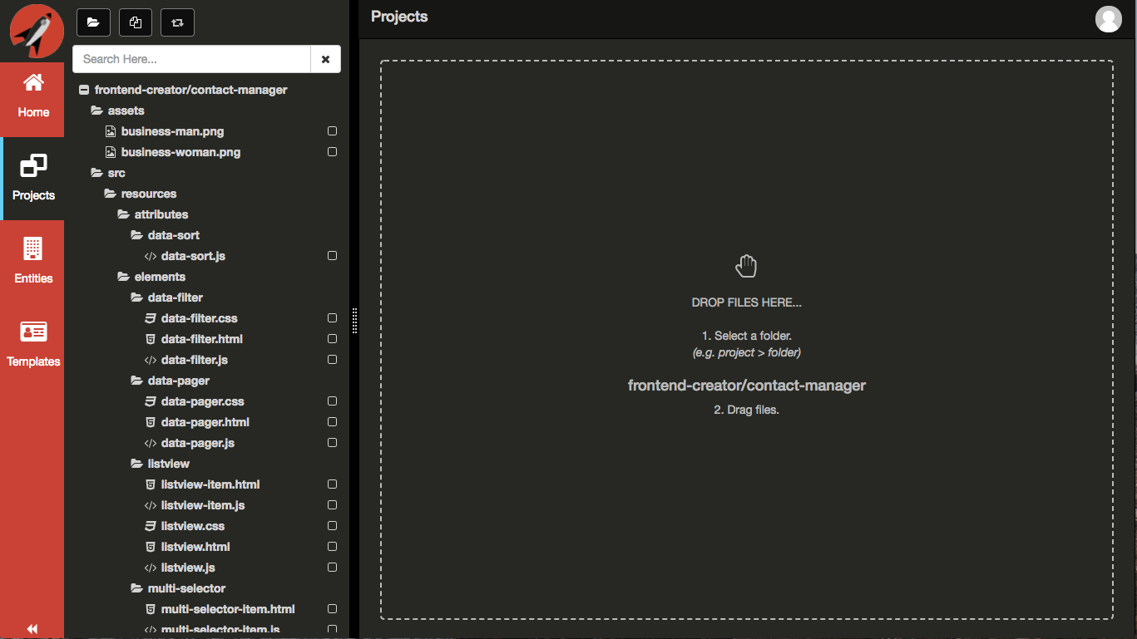Clear search with the X button

325,59
